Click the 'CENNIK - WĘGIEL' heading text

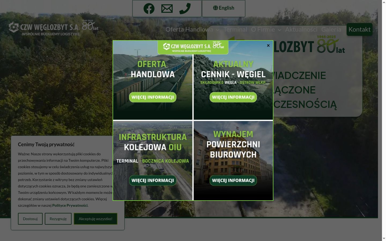point(233,74)
